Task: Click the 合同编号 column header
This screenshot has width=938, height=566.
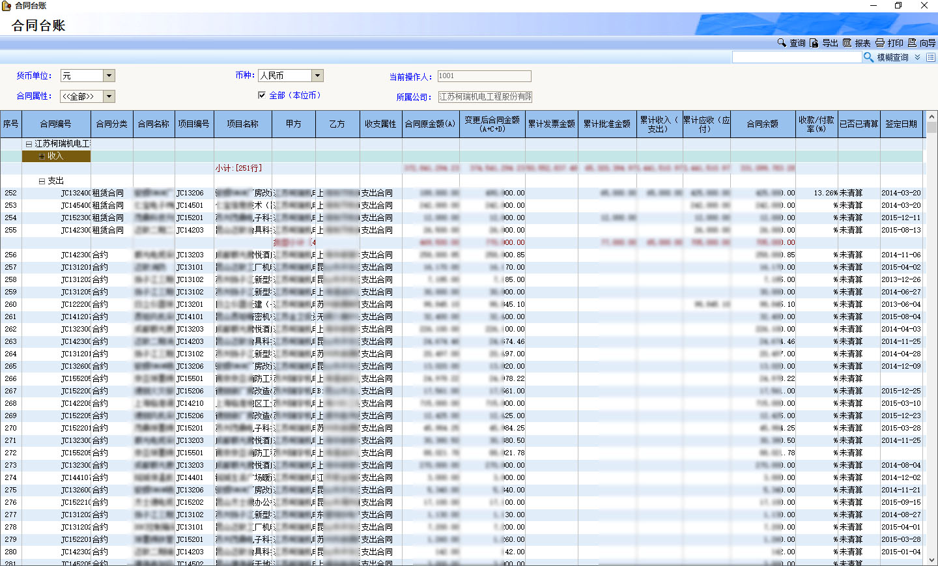Action: click(x=55, y=124)
